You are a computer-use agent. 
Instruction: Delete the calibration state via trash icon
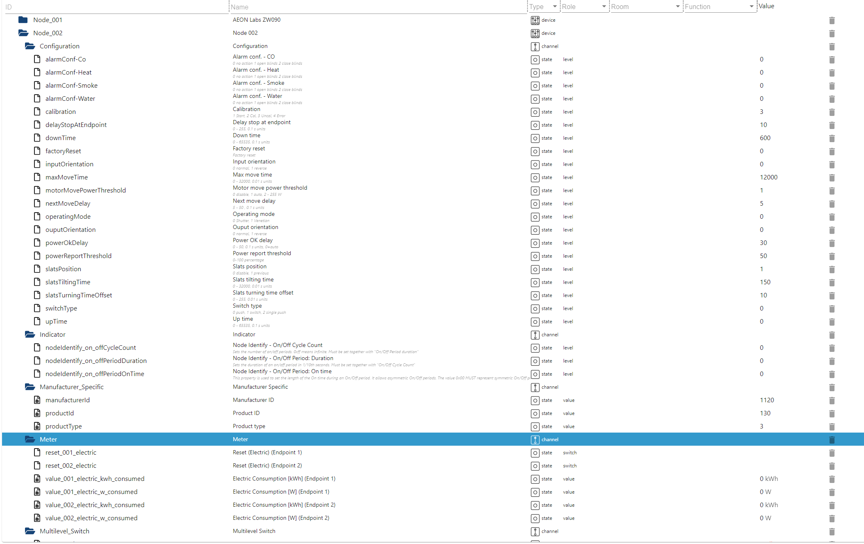(832, 112)
